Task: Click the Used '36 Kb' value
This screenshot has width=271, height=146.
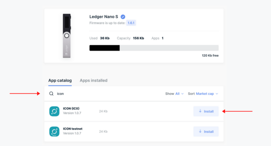Action: (105, 38)
